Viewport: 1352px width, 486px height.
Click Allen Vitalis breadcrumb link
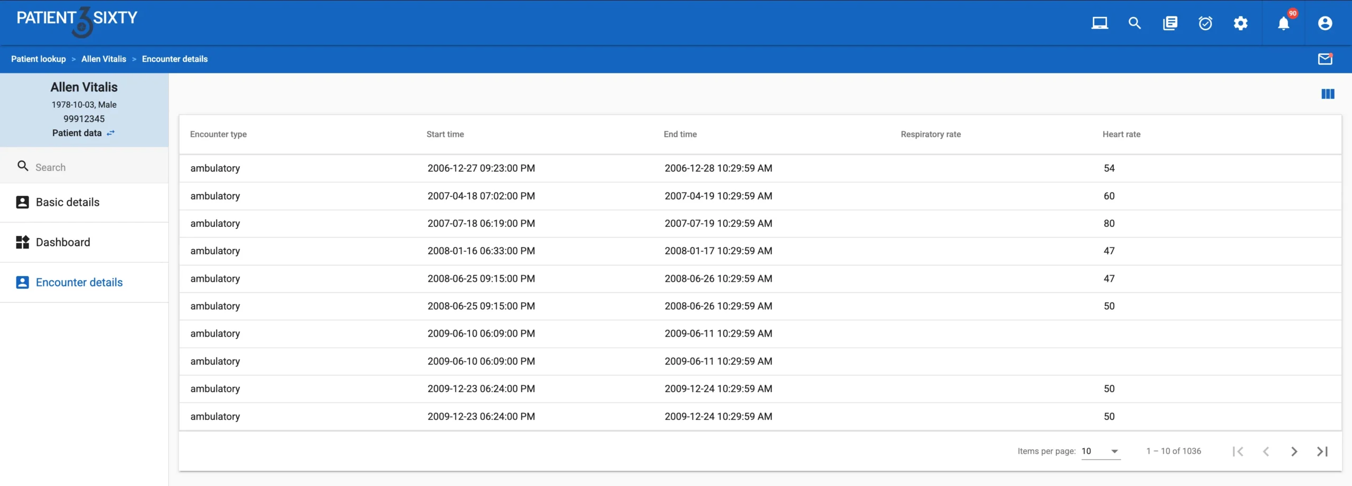[104, 59]
